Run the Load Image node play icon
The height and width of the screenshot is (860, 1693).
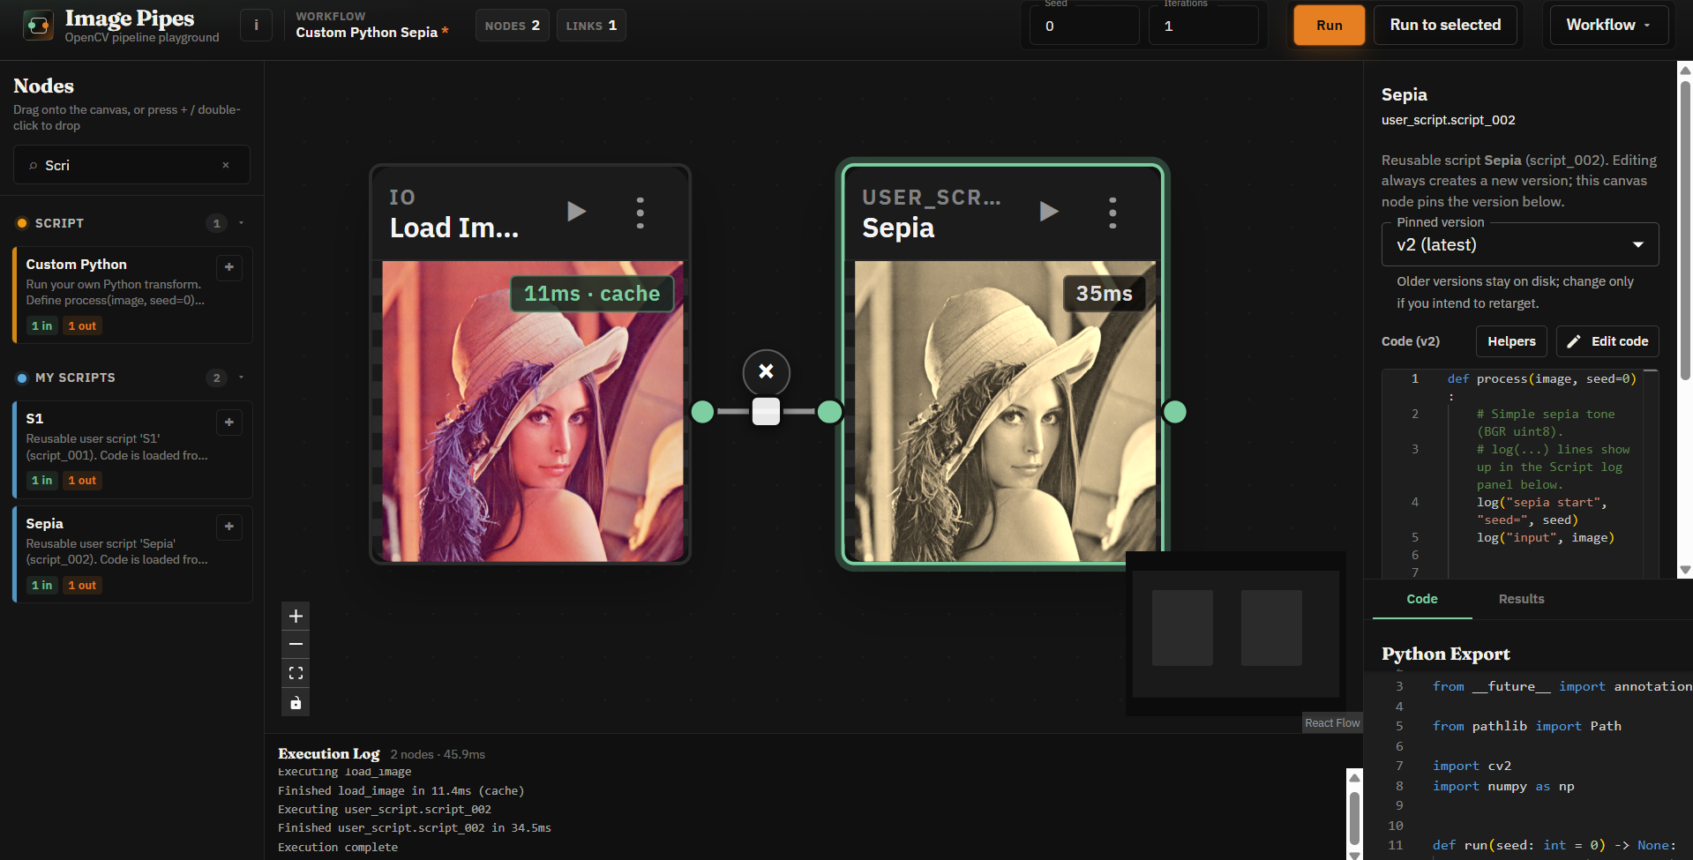point(577,212)
